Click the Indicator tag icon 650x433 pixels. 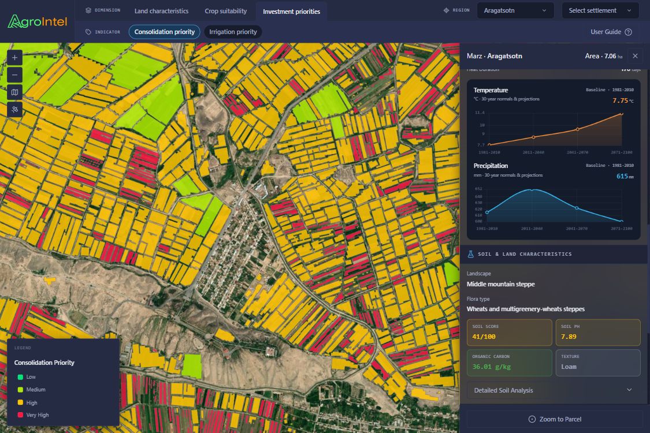click(88, 32)
